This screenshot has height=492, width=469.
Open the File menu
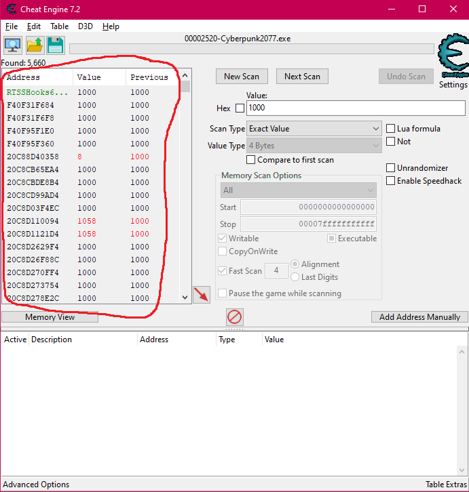(x=12, y=26)
